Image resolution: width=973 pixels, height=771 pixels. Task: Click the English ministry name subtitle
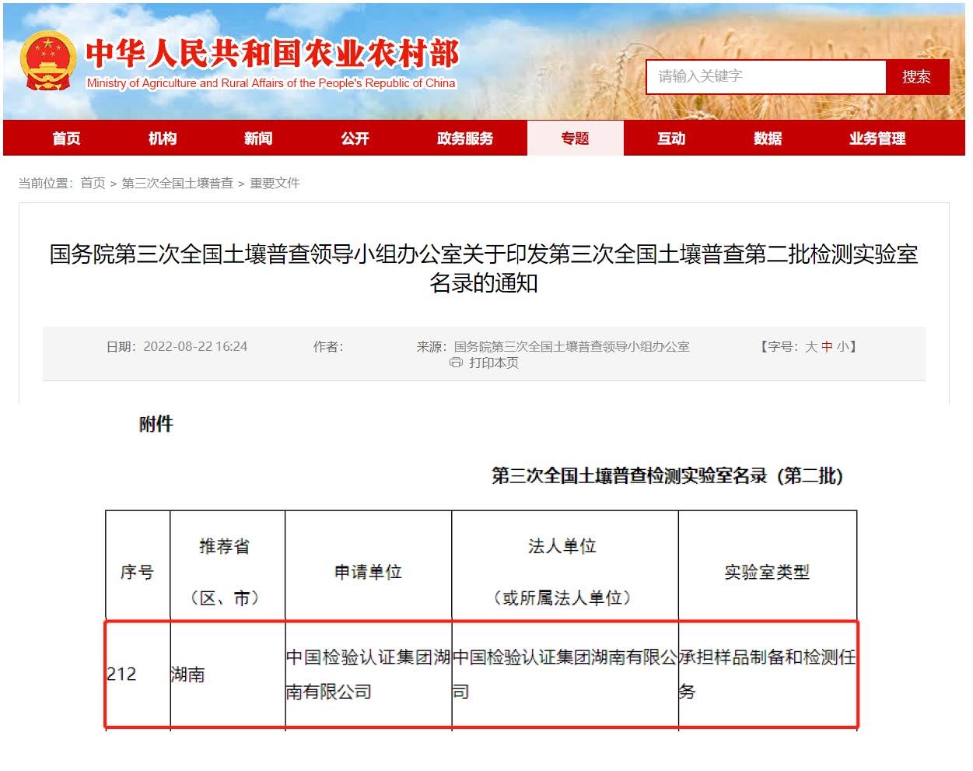pyautogui.click(x=271, y=83)
